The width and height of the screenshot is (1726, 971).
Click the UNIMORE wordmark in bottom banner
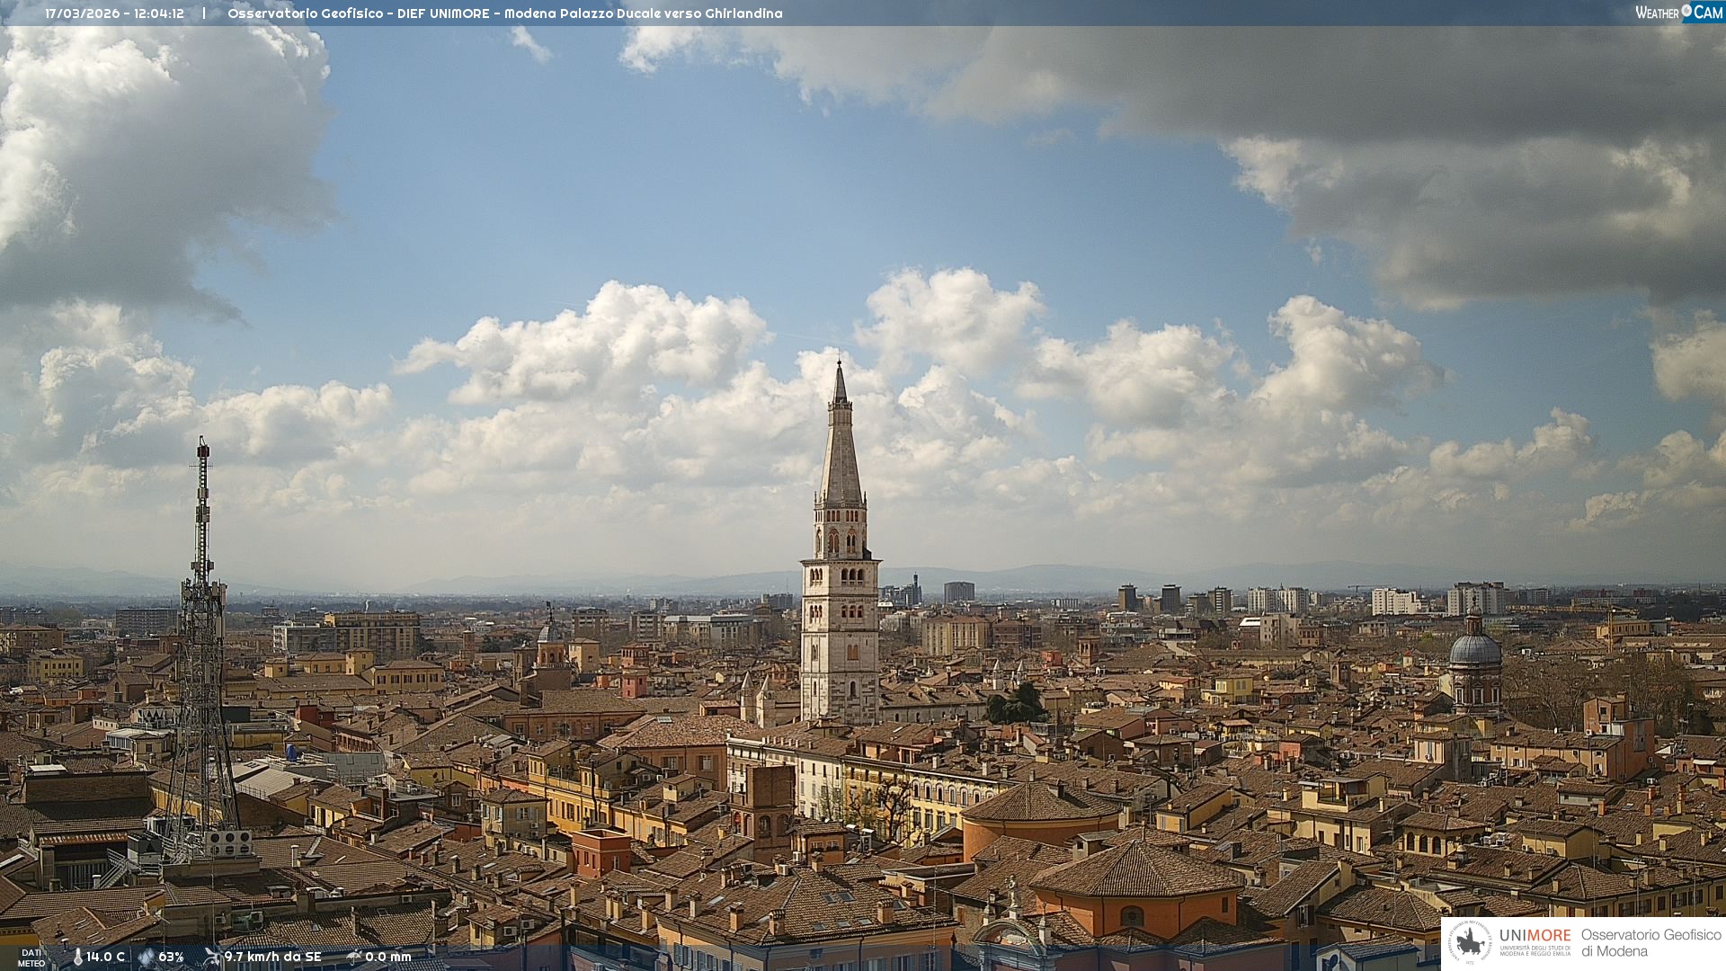1535,936
